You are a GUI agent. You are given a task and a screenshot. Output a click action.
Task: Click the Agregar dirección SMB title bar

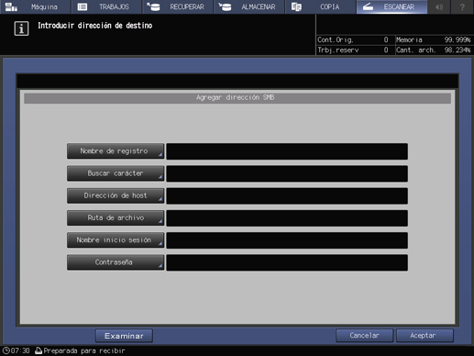pos(237,98)
